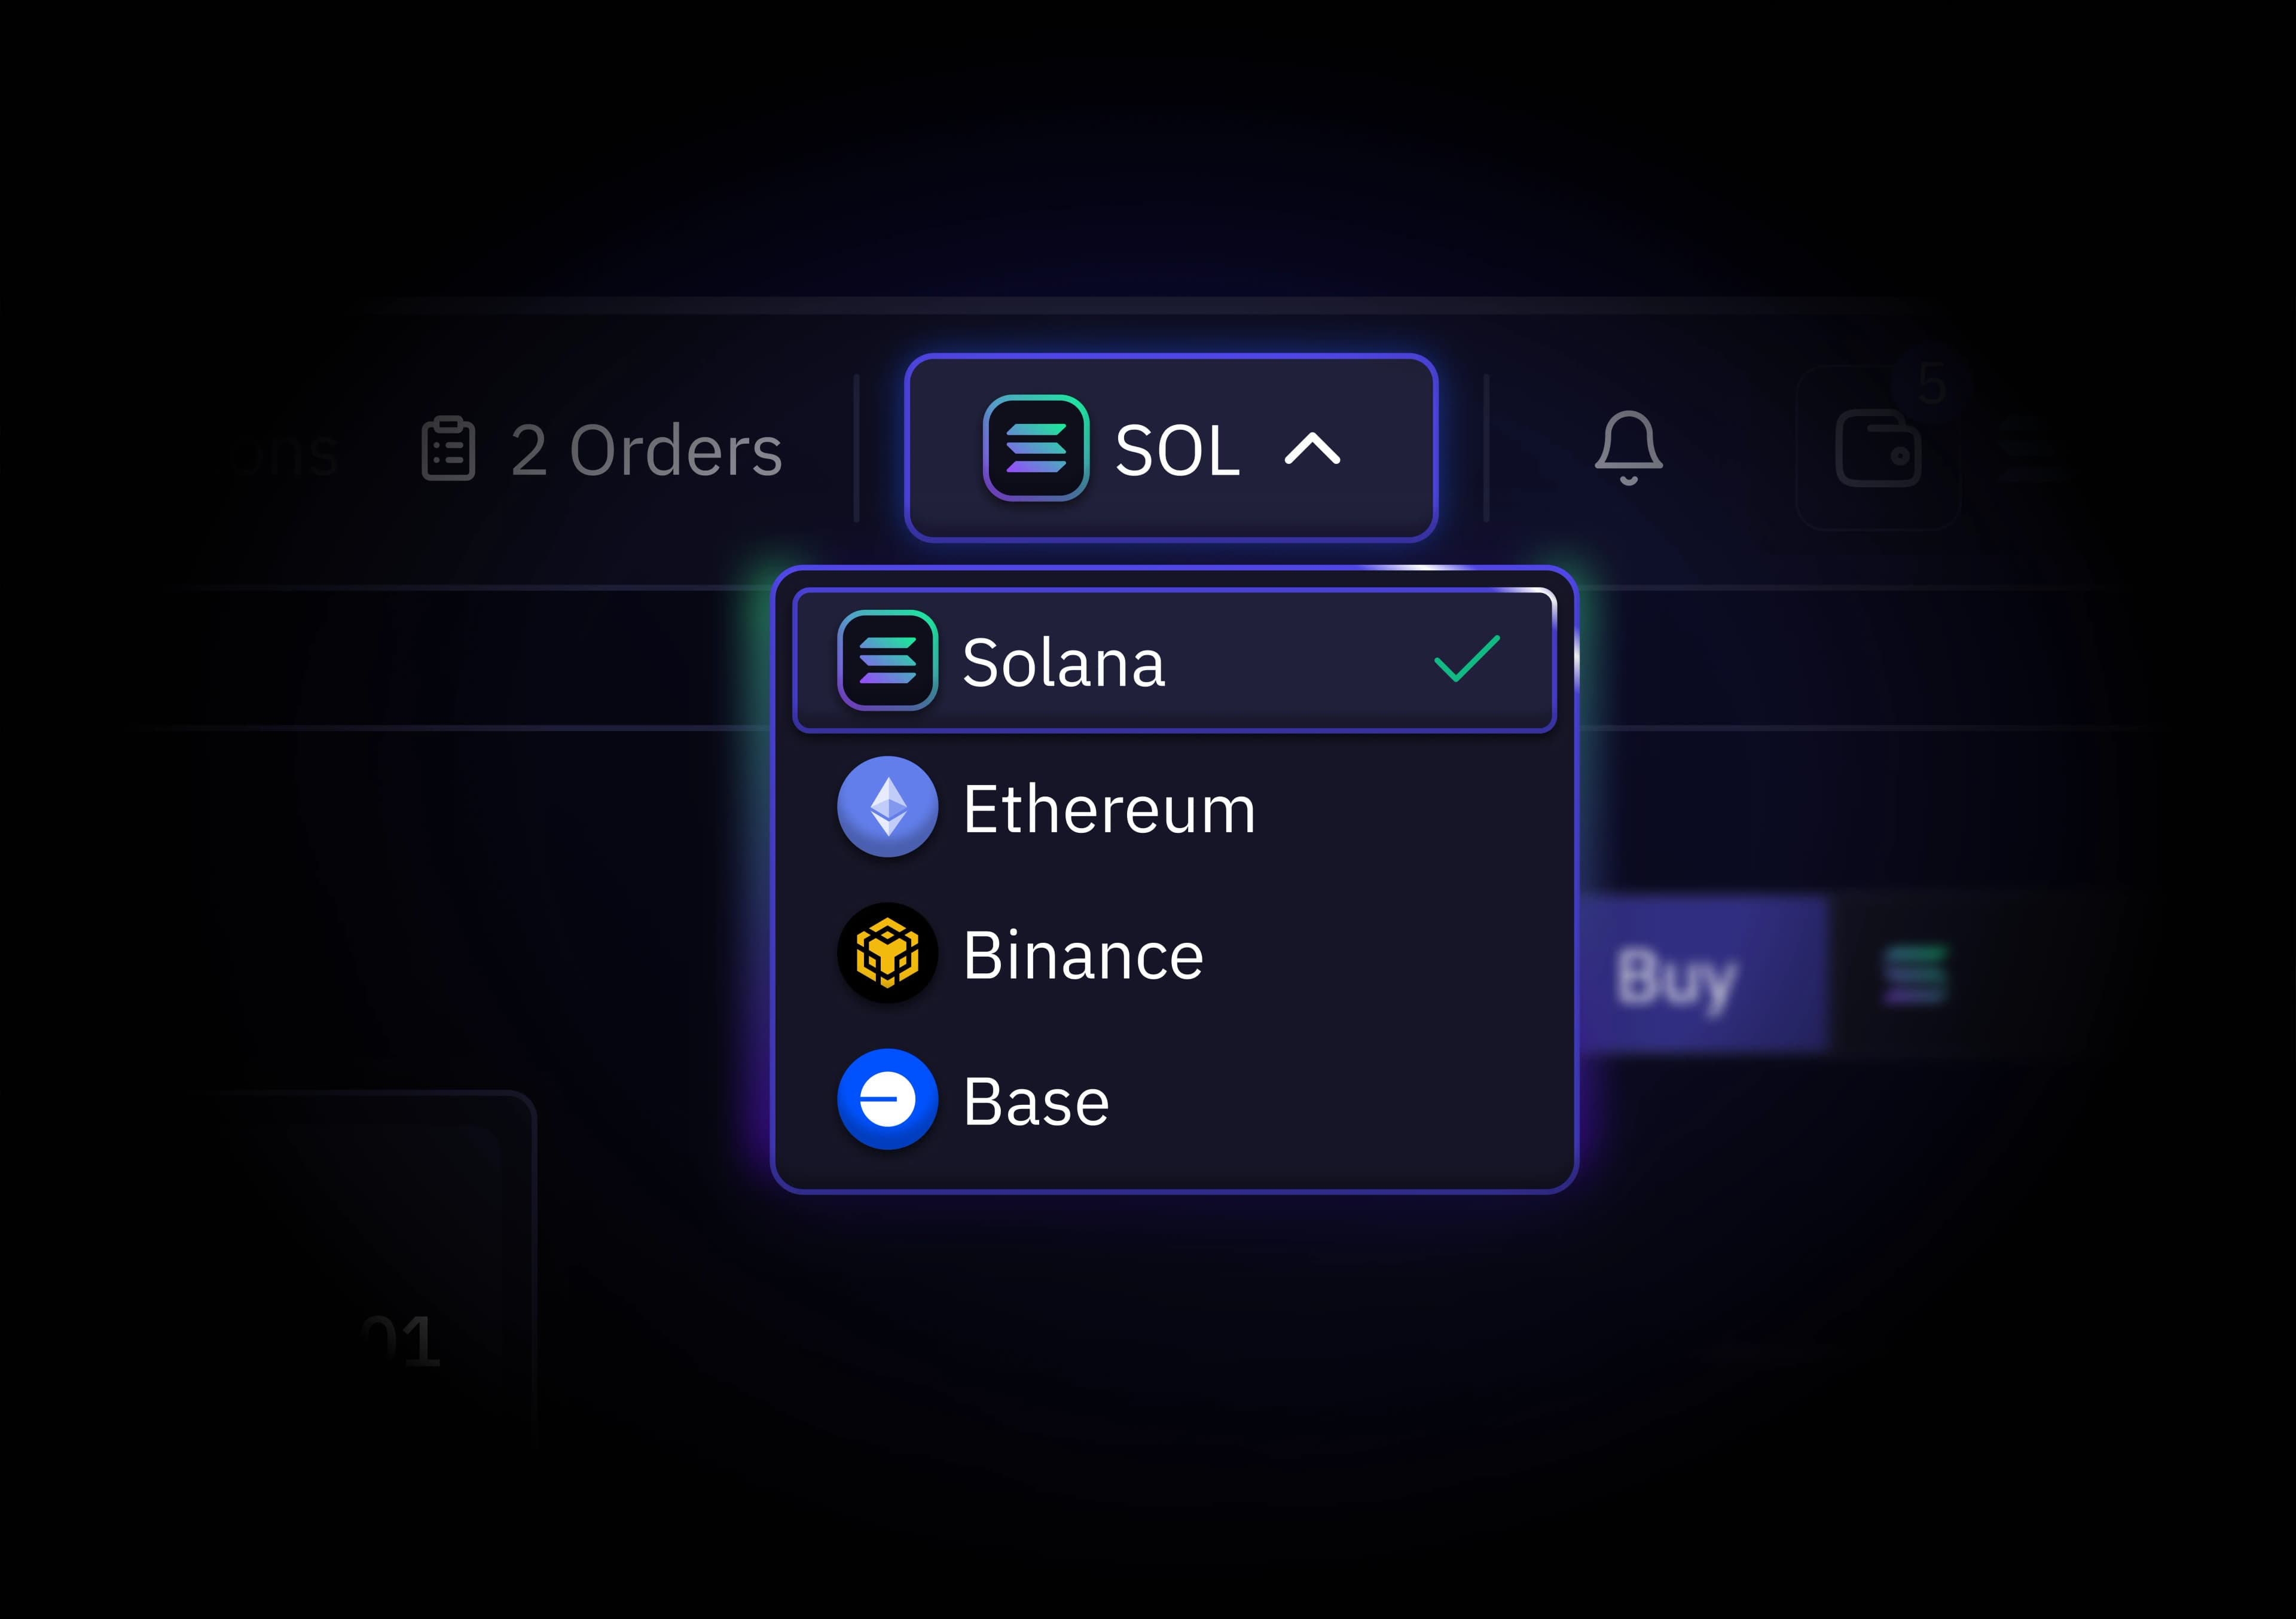Click the wallet badge showing 5

coord(1931,384)
